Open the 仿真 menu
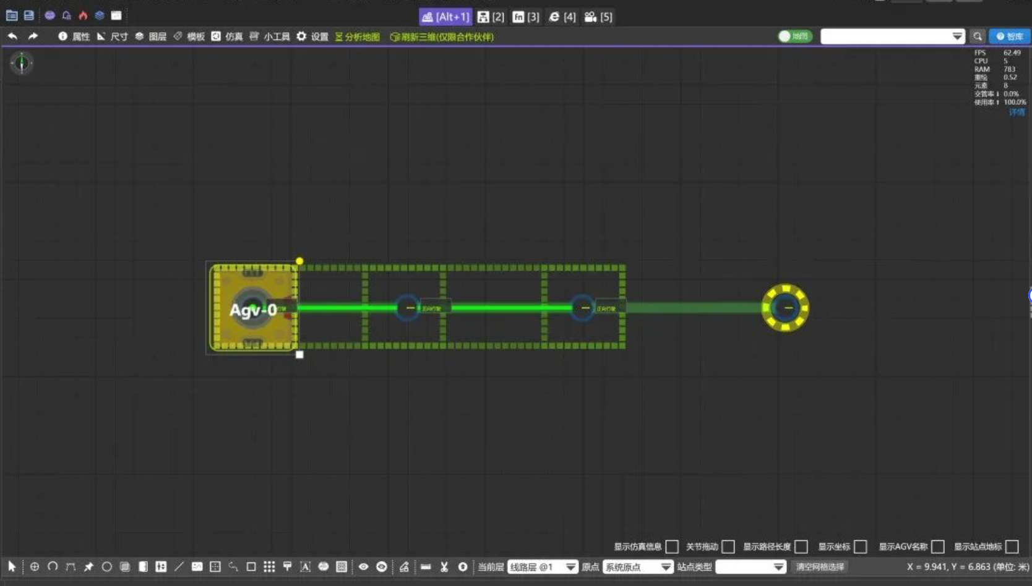The height and width of the screenshot is (586, 1032). tap(227, 36)
